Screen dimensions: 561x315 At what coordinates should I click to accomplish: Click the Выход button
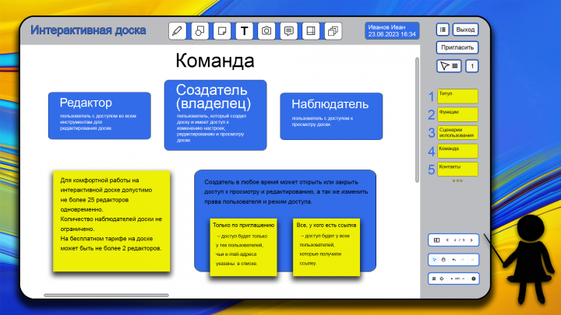pos(465,30)
